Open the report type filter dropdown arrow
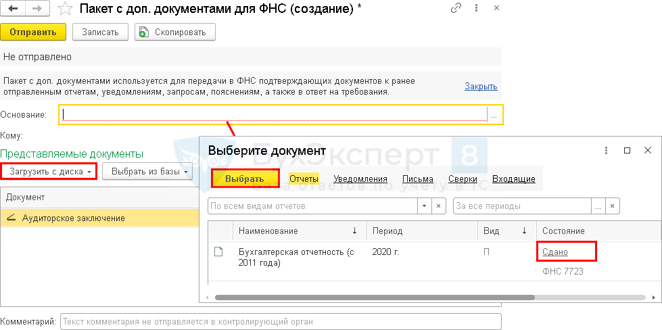This screenshot has height=330, width=662. 425,206
